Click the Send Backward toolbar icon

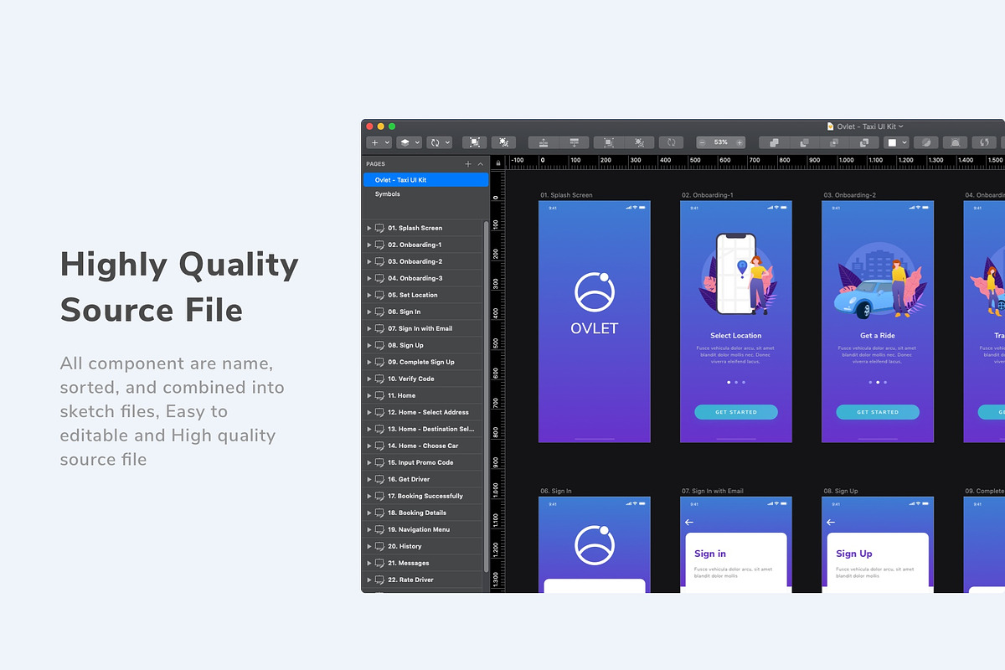[x=574, y=142]
